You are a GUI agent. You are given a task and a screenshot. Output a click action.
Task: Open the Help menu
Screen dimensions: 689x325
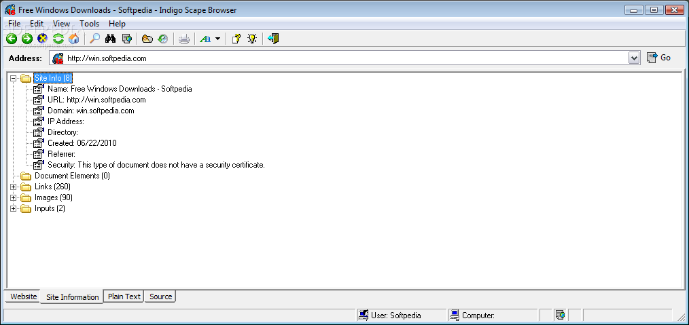coord(117,24)
